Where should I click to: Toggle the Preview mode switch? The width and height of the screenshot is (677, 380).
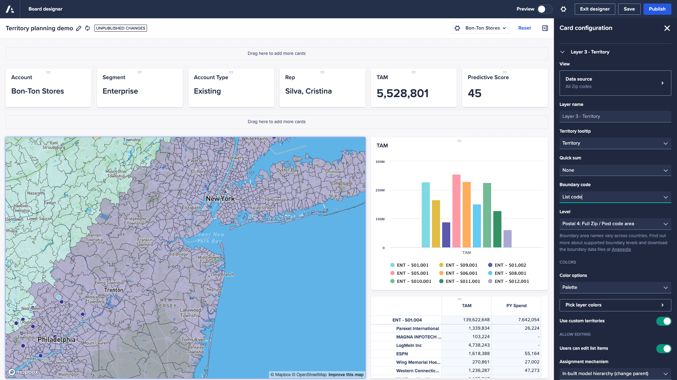[x=544, y=9]
